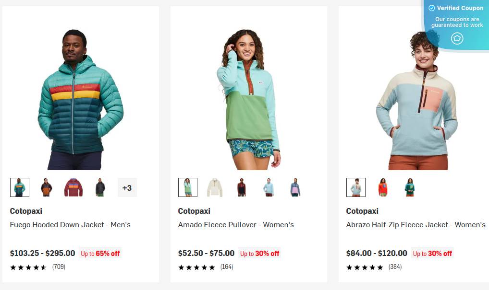Open Amado Fleece Pullover product photo

click(x=248, y=100)
